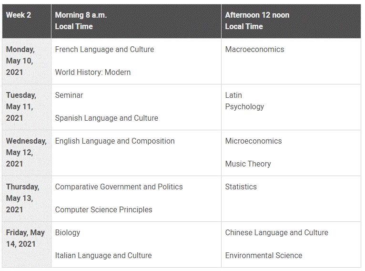This screenshot has height=271, width=365.
Task: Select the Latin exam entry
Action: [233, 95]
